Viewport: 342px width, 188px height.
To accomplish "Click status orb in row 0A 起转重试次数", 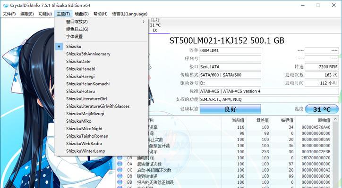I will [120, 164].
